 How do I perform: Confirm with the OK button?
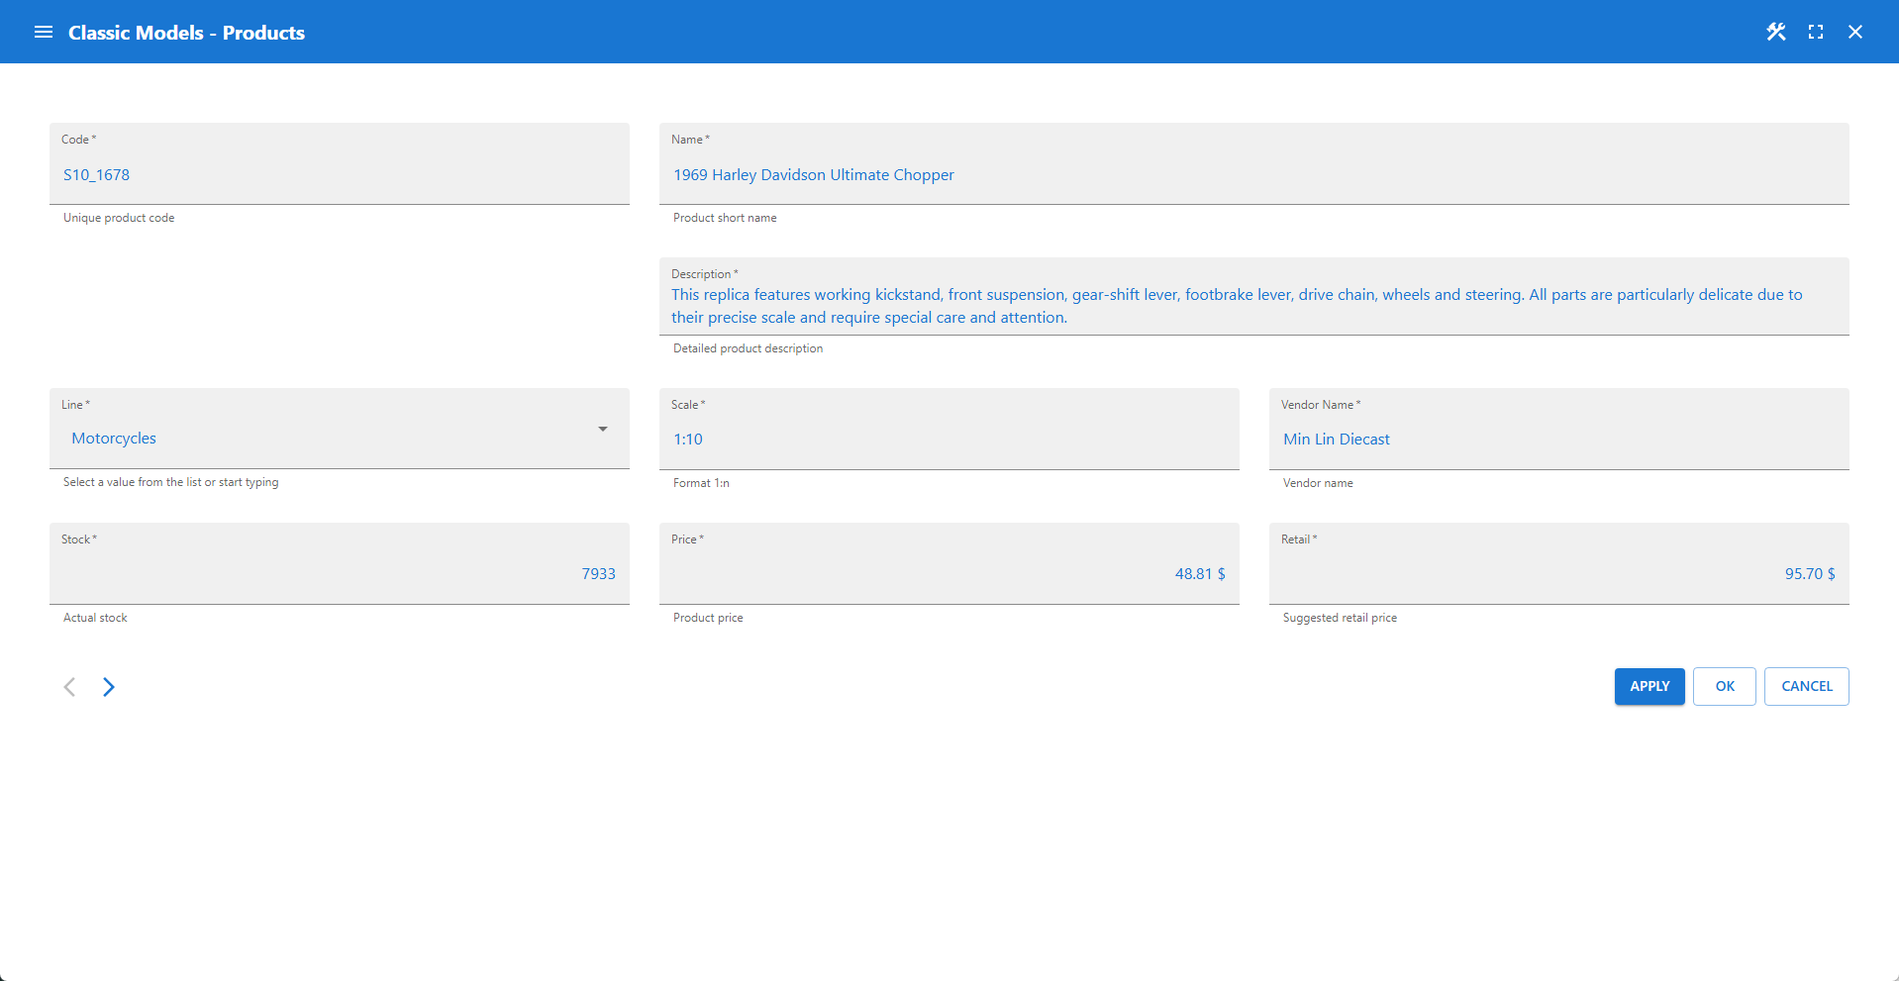tap(1724, 686)
